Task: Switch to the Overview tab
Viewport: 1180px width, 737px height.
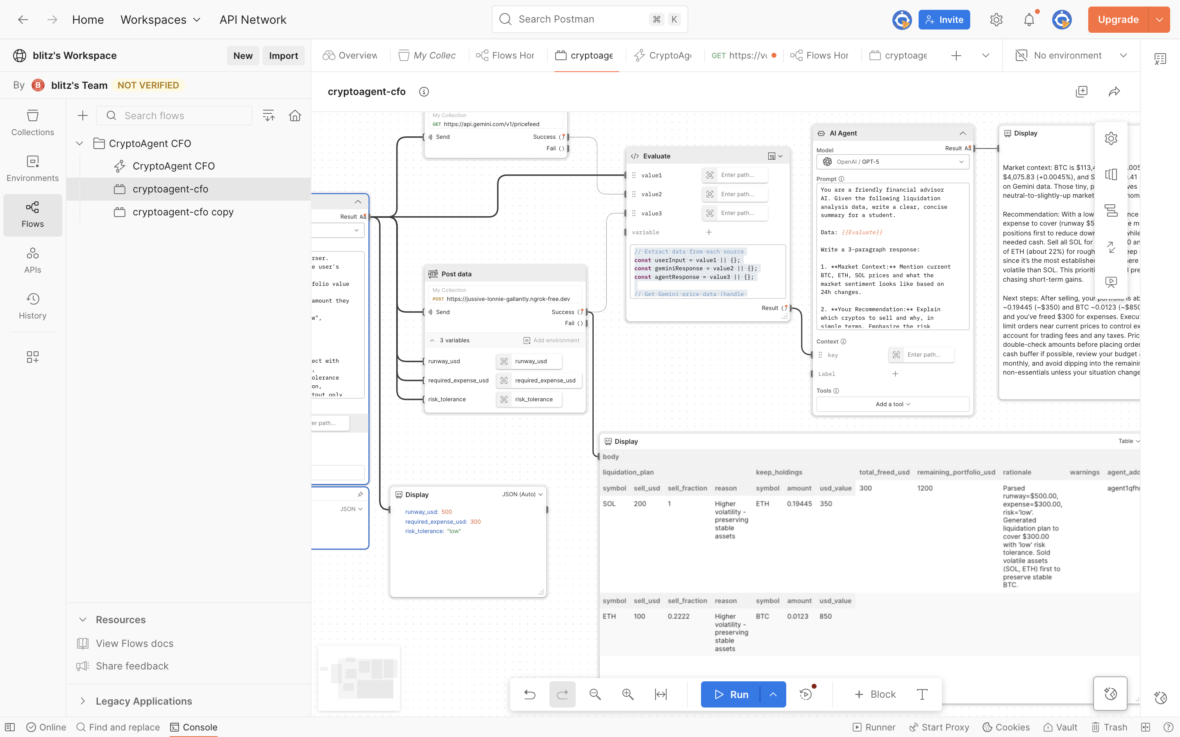Action: pos(350,56)
